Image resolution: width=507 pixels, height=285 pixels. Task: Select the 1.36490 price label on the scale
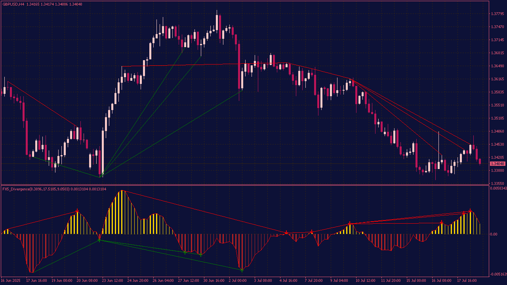pyautogui.click(x=497, y=66)
